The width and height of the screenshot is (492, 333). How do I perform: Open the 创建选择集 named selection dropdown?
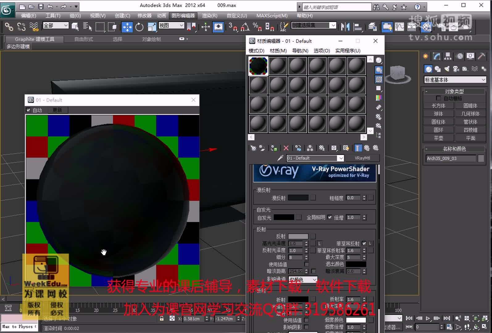click(x=314, y=25)
